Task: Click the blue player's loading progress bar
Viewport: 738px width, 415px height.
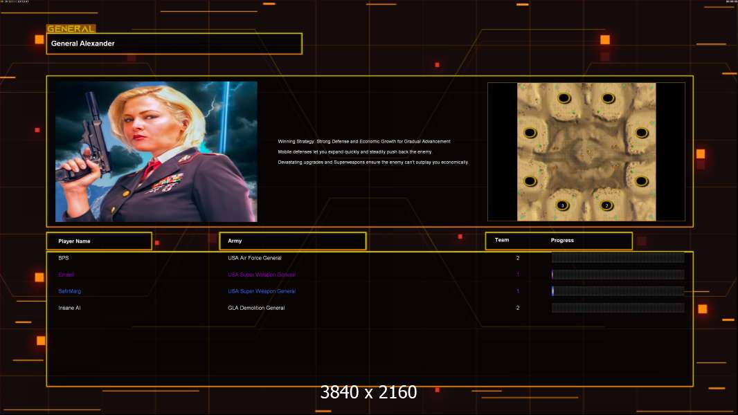Action: tap(618, 291)
